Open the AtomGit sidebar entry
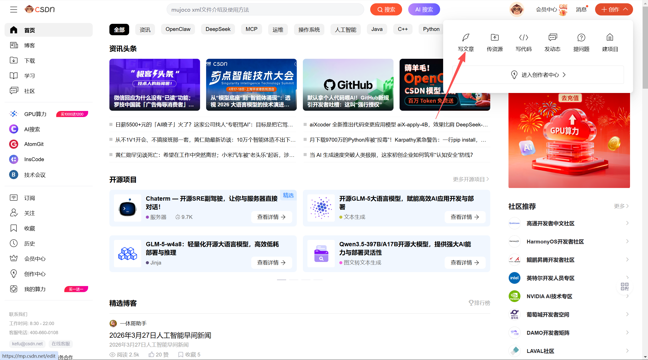 (x=34, y=144)
